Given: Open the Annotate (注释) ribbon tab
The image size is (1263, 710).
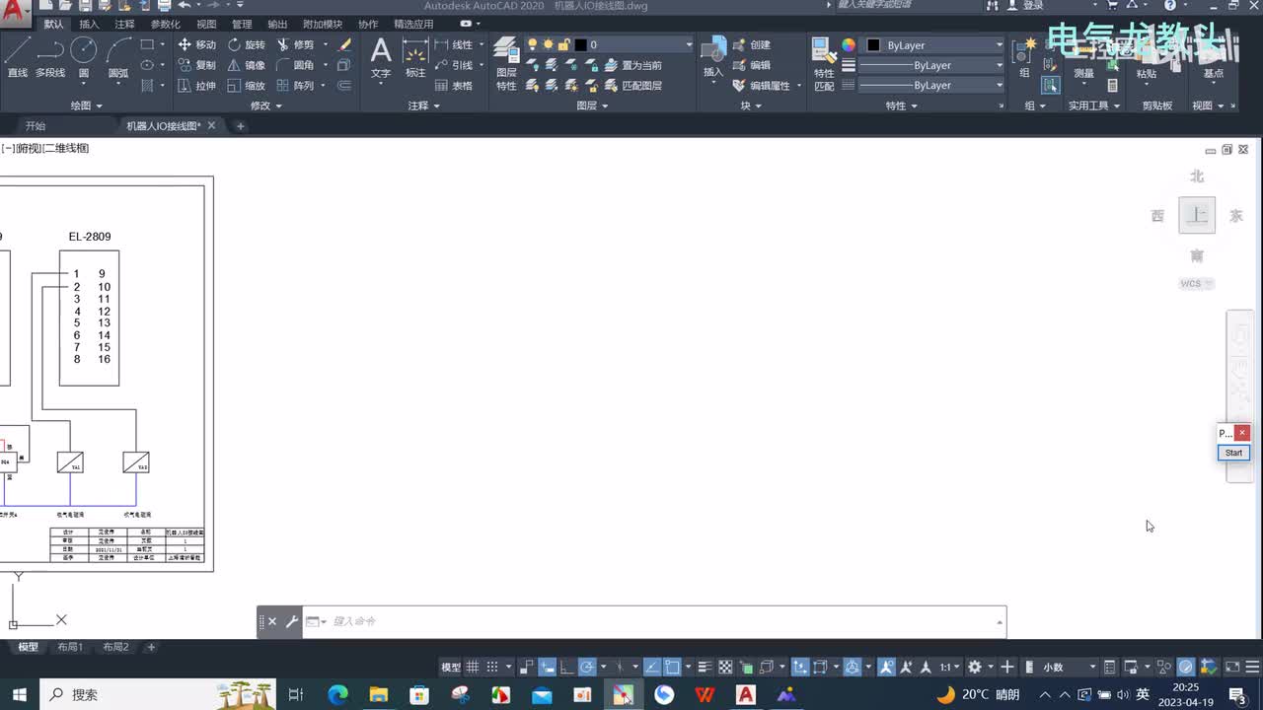Looking at the screenshot, I should point(124,24).
